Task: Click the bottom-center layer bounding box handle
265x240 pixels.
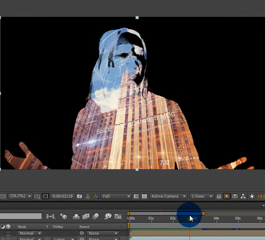Action: (x=137, y=170)
